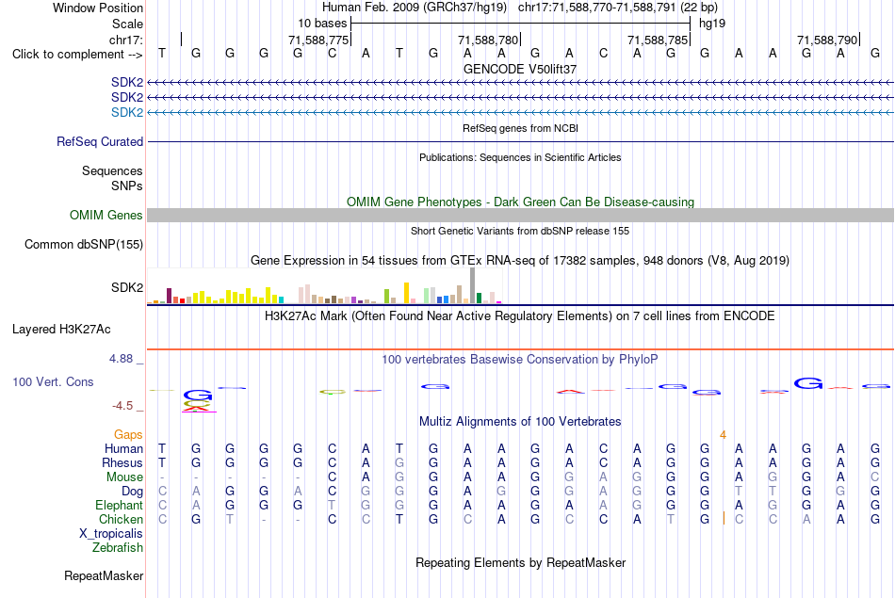The image size is (895, 598).
Task: Click the orange insertion bar in the Chicken row
Action: 724,519
